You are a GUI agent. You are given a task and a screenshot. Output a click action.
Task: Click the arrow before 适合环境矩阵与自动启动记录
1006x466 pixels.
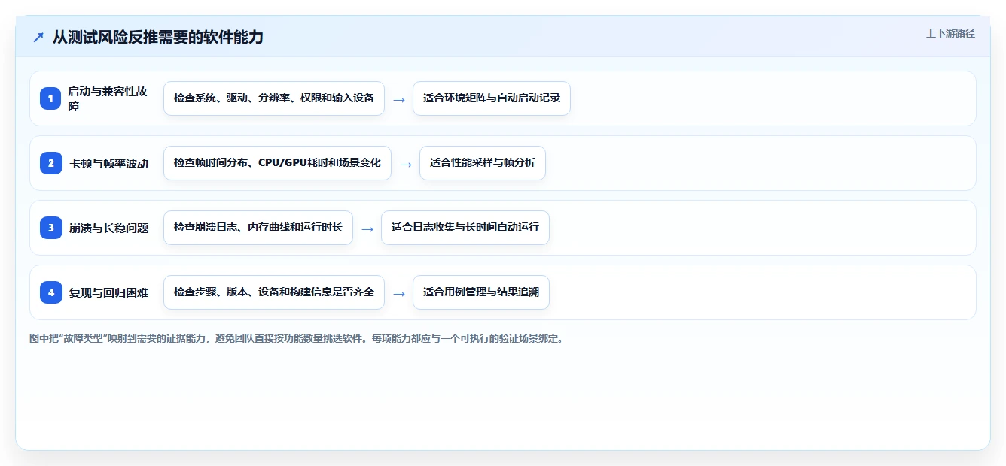tap(399, 99)
